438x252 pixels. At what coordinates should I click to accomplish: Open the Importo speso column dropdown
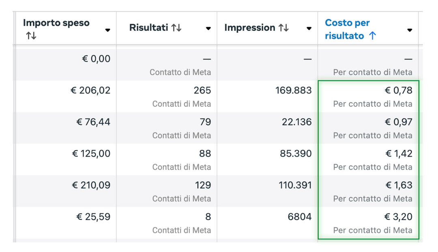(107, 30)
